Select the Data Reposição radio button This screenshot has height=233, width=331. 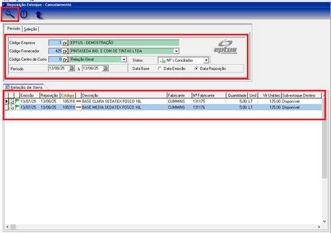[196, 68]
